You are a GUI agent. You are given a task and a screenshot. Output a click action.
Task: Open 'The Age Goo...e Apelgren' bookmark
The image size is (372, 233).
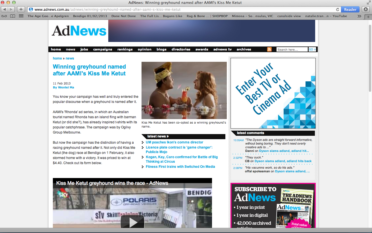pos(48,16)
